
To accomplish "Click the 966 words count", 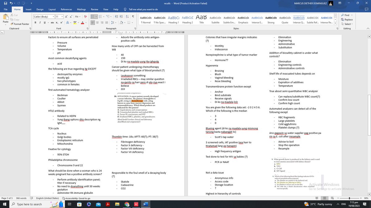I will 21,198.
